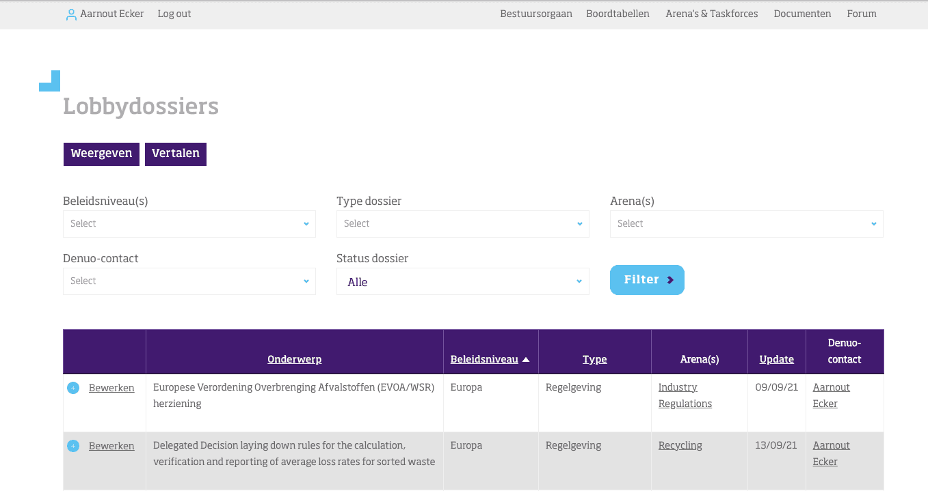
Task: Expand the EVOA/WSR herziening row plus icon
Action: [73, 388]
